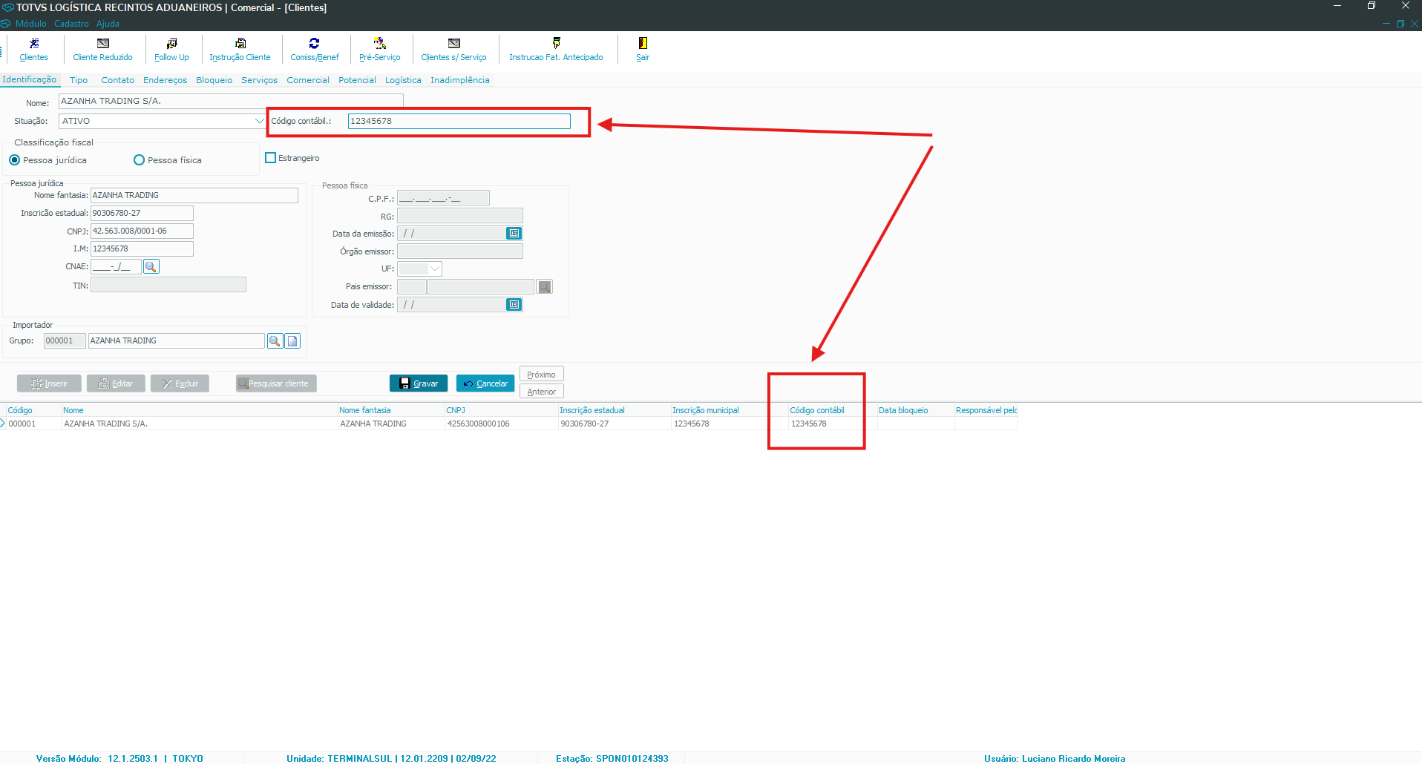
Task: Open the Data da emissão calendar icon
Action: point(514,234)
